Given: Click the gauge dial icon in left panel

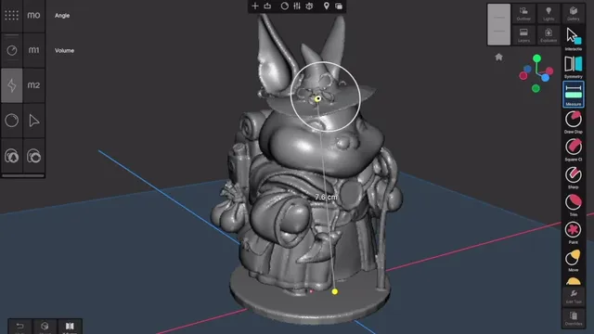Looking at the screenshot, I should click(12, 50).
